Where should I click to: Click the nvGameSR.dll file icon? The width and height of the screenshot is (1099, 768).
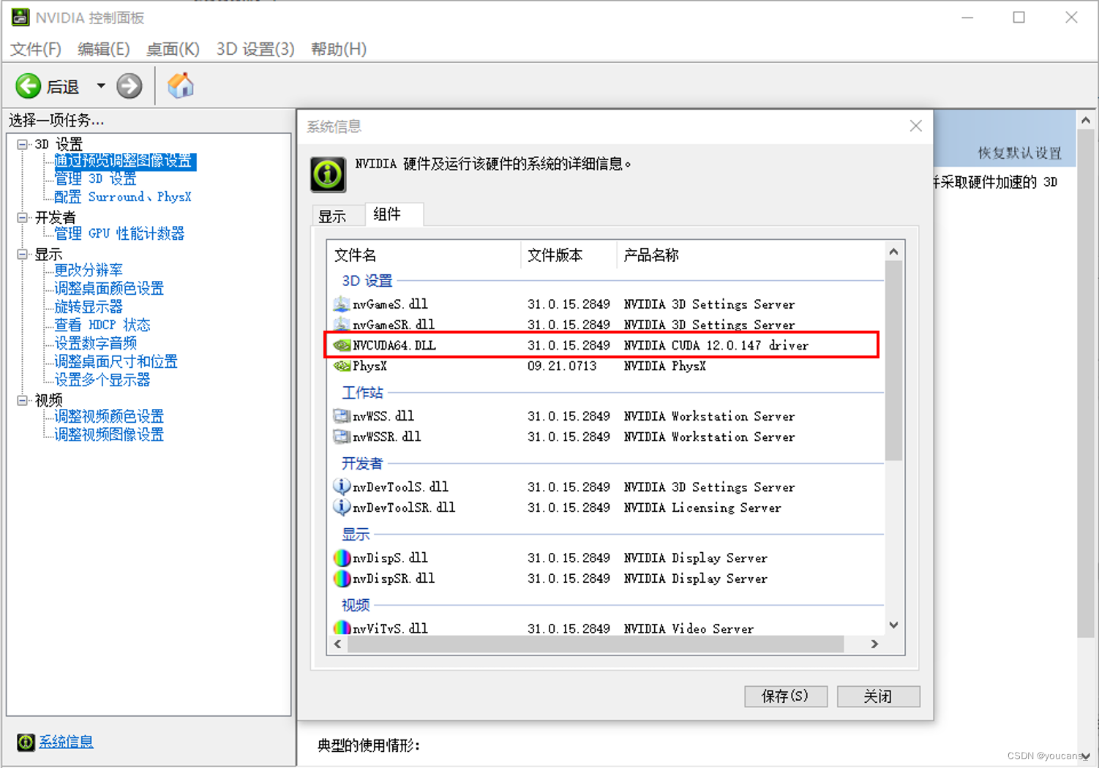341,324
